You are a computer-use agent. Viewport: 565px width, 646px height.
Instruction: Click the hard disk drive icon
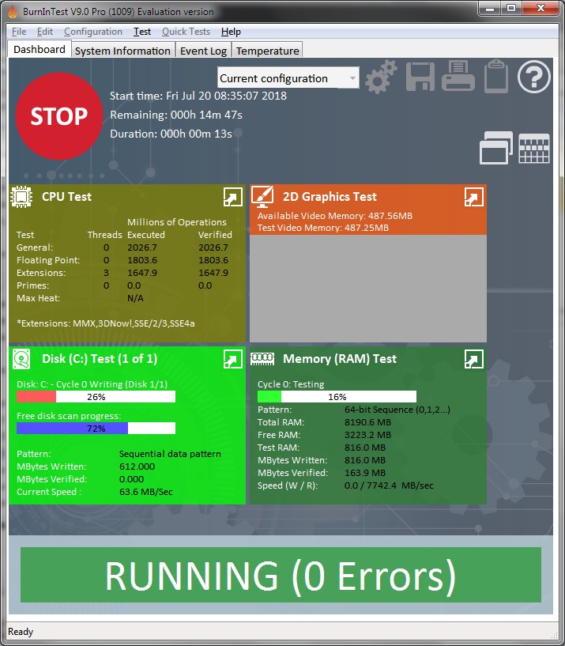(21, 359)
